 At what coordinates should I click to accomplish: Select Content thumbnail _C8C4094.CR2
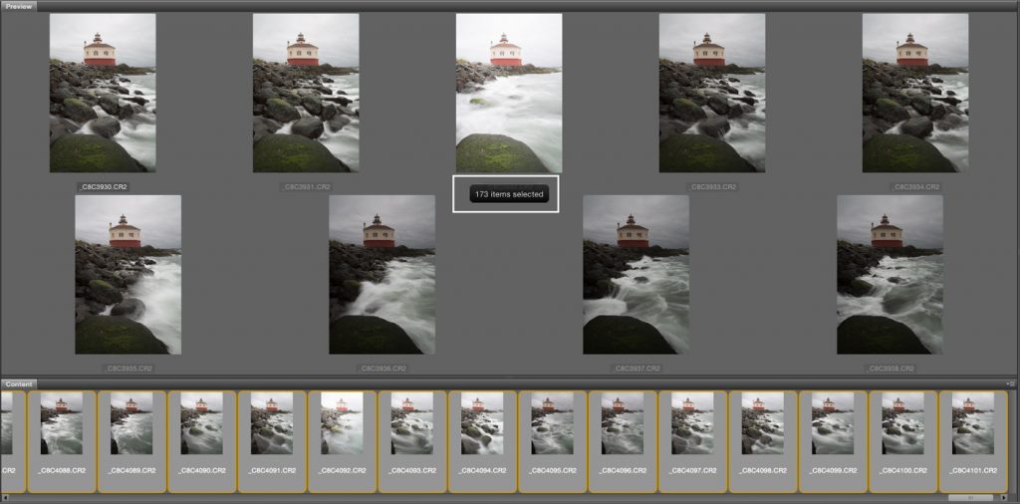483,441
